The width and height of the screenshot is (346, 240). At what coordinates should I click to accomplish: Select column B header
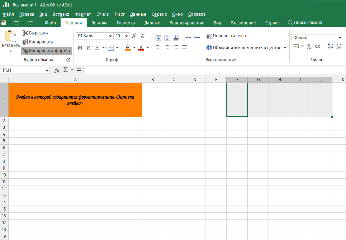click(152, 80)
